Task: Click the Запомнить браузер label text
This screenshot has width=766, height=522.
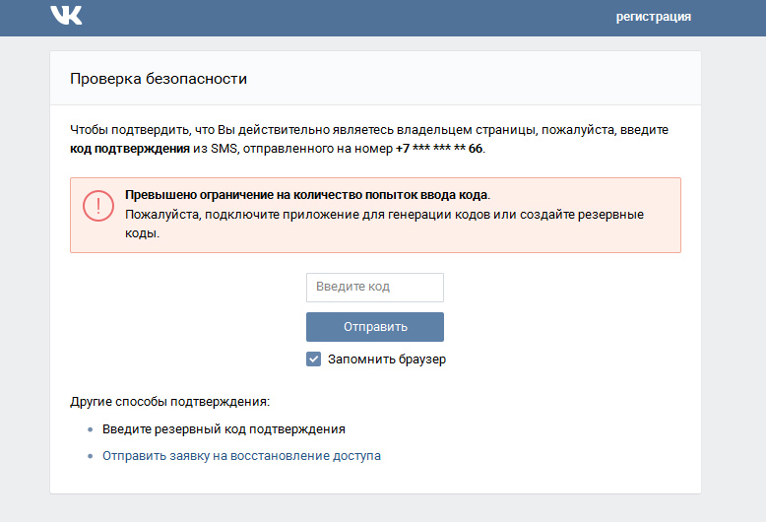Action: coord(387,359)
